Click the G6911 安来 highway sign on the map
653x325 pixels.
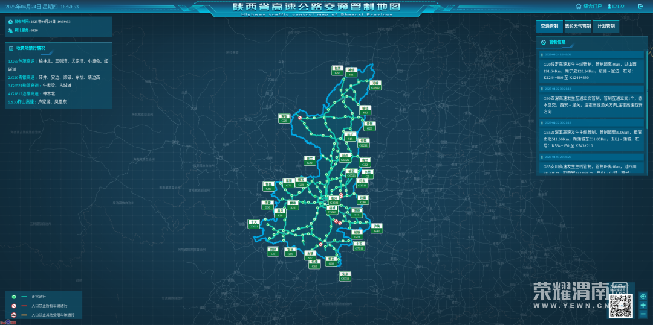pos(345,276)
